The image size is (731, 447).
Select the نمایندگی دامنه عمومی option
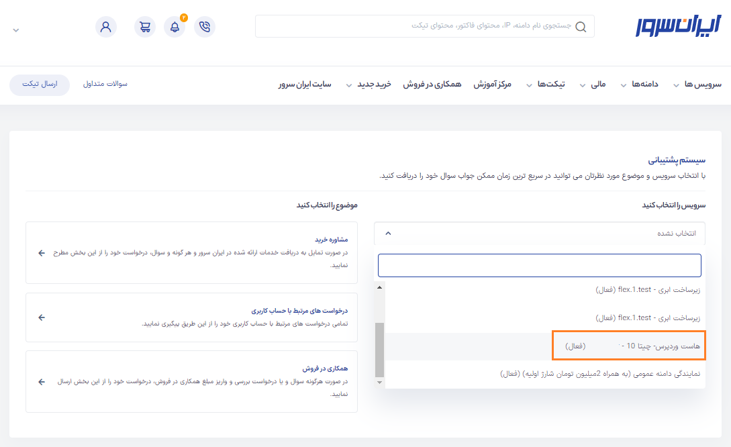click(x=600, y=374)
